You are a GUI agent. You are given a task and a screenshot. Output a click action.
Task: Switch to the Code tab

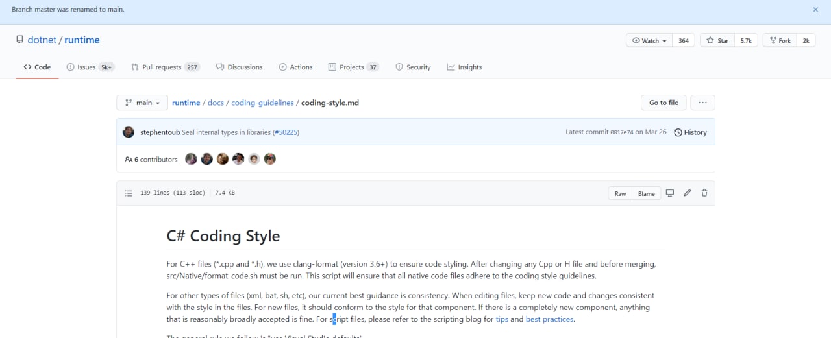coord(37,67)
